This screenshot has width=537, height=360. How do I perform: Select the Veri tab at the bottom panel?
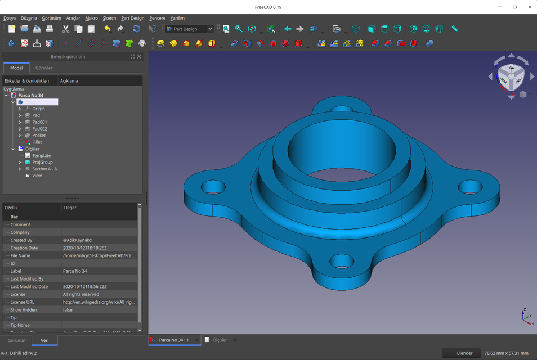(46, 340)
